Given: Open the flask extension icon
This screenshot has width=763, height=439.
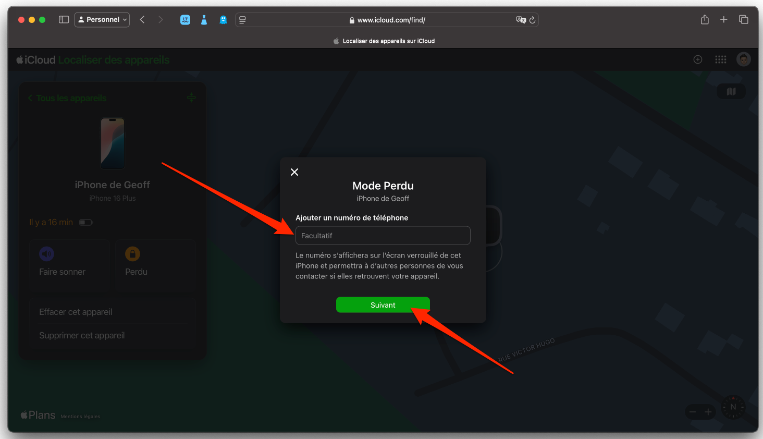Looking at the screenshot, I should click(204, 20).
